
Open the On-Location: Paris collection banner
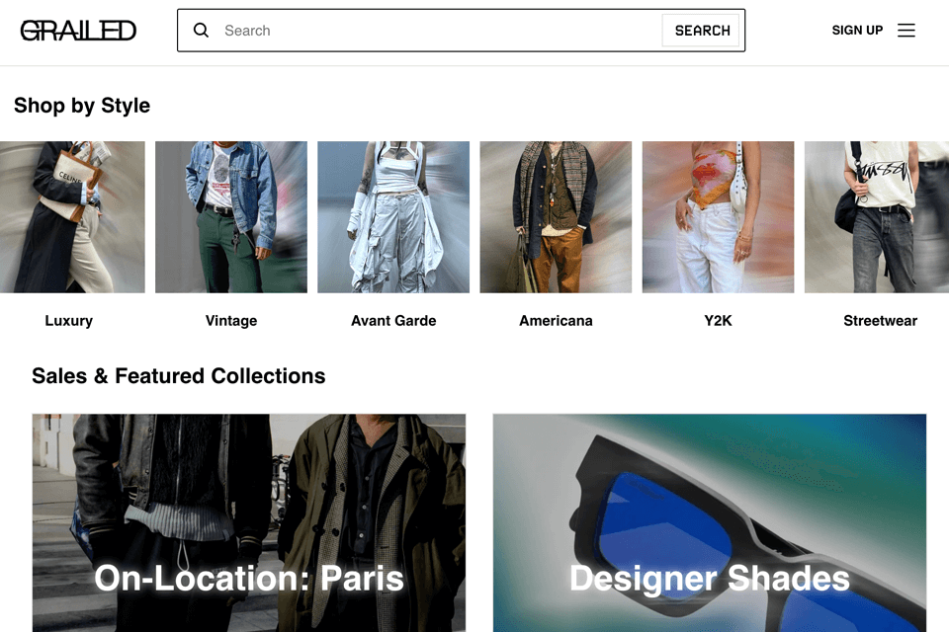249,523
